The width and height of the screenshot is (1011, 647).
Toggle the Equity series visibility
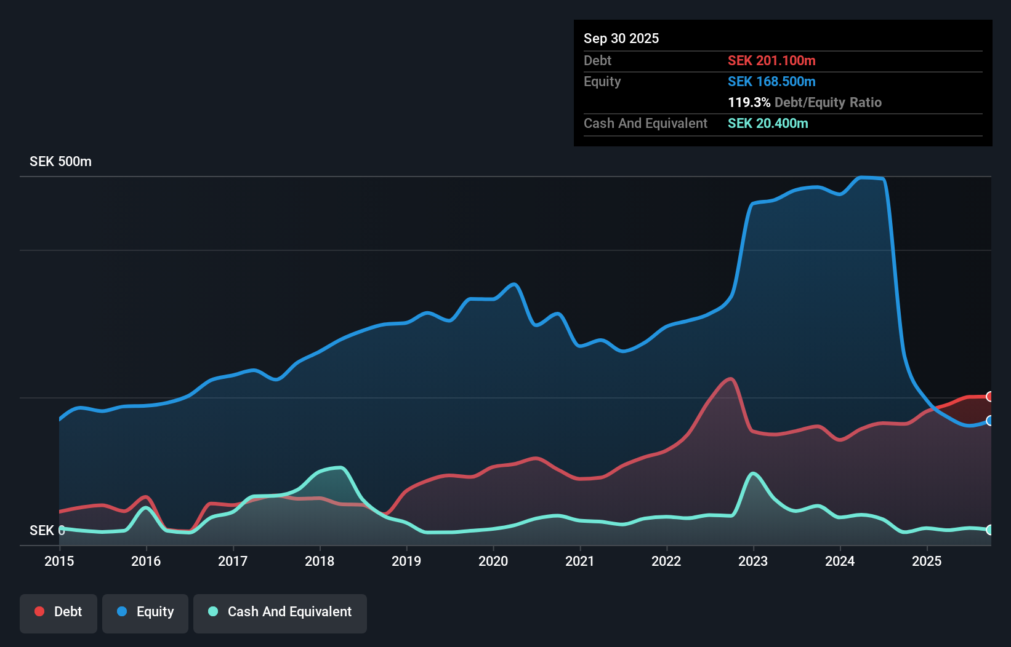[145, 612]
